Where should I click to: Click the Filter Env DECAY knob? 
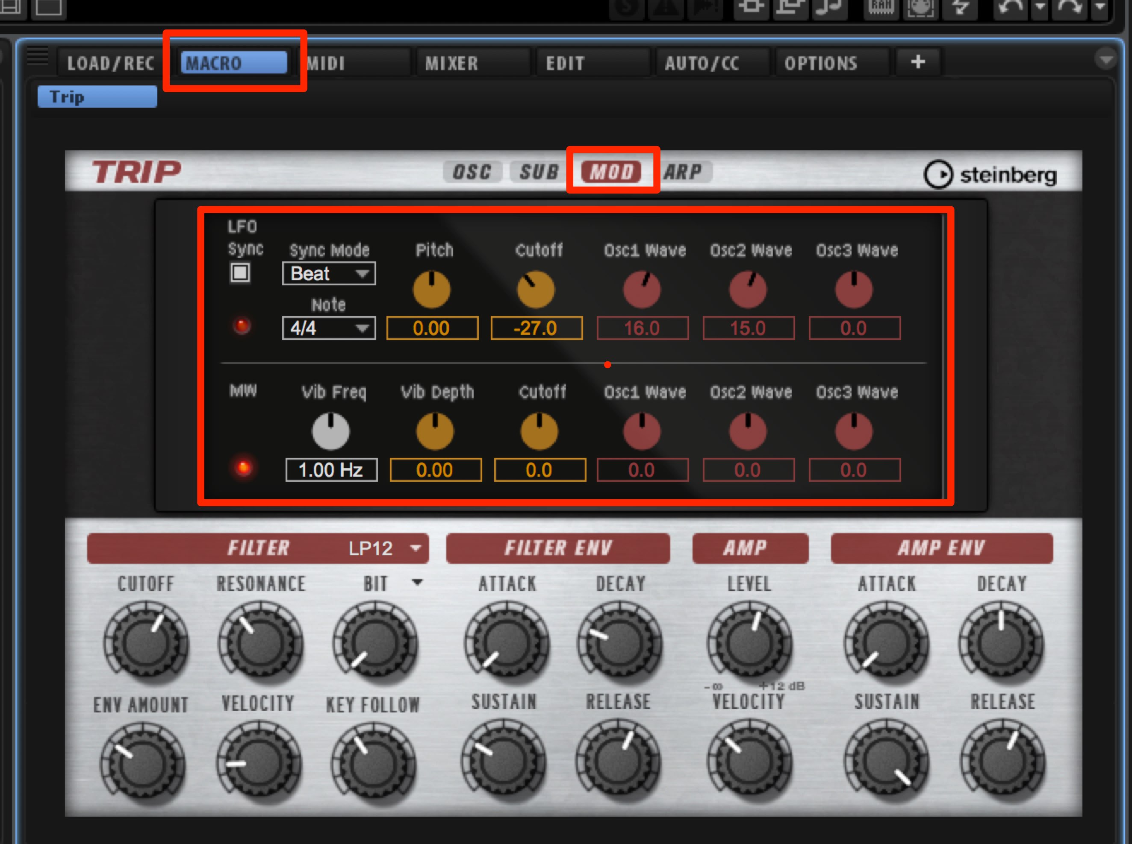[x=620, y=644]
